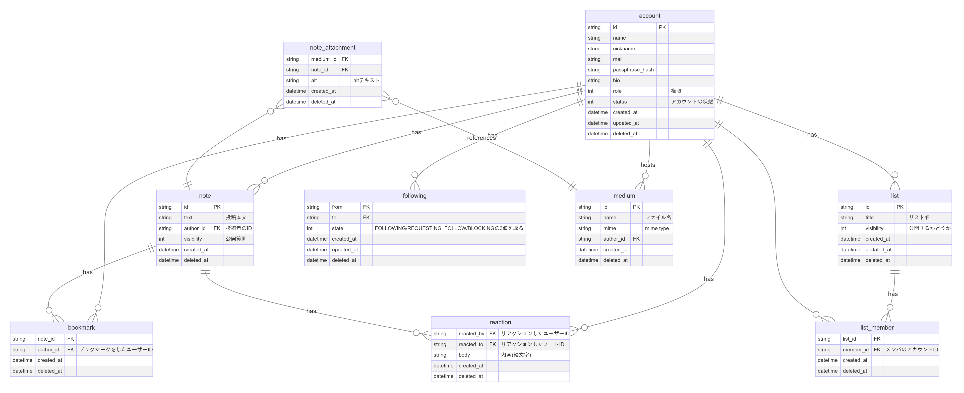The image size is (964, 393).
Task: Select the 権限 comment cell
Action: click(x=691, y=91)
